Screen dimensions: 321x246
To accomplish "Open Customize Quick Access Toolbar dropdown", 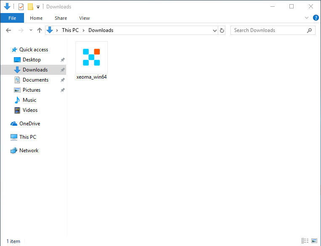I will [x=38, y=7].
